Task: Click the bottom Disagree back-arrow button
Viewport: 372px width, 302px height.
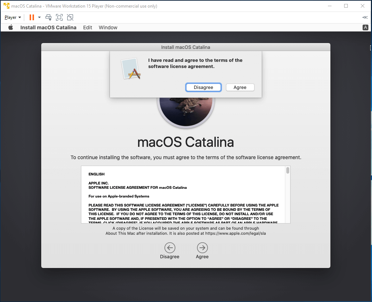Action: 170,248
